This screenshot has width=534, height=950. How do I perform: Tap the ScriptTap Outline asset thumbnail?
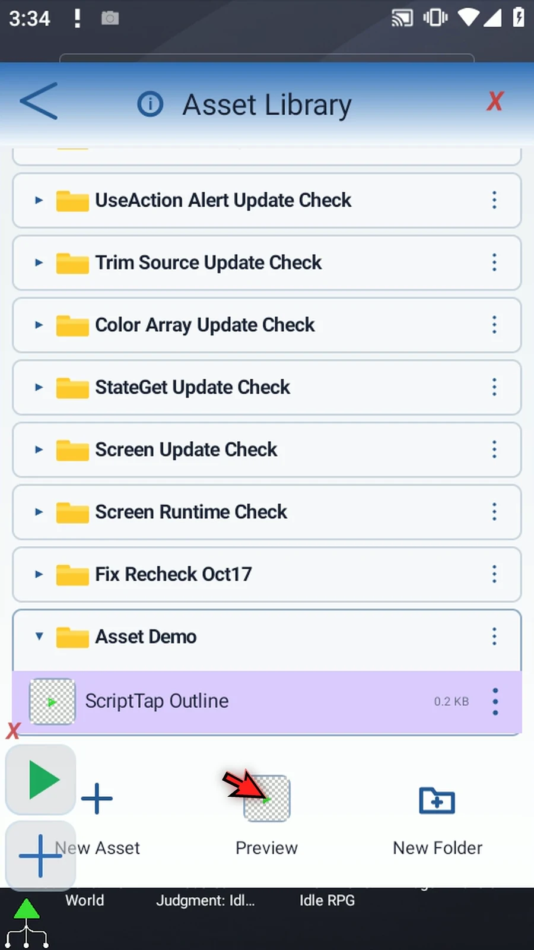[52, 702]
